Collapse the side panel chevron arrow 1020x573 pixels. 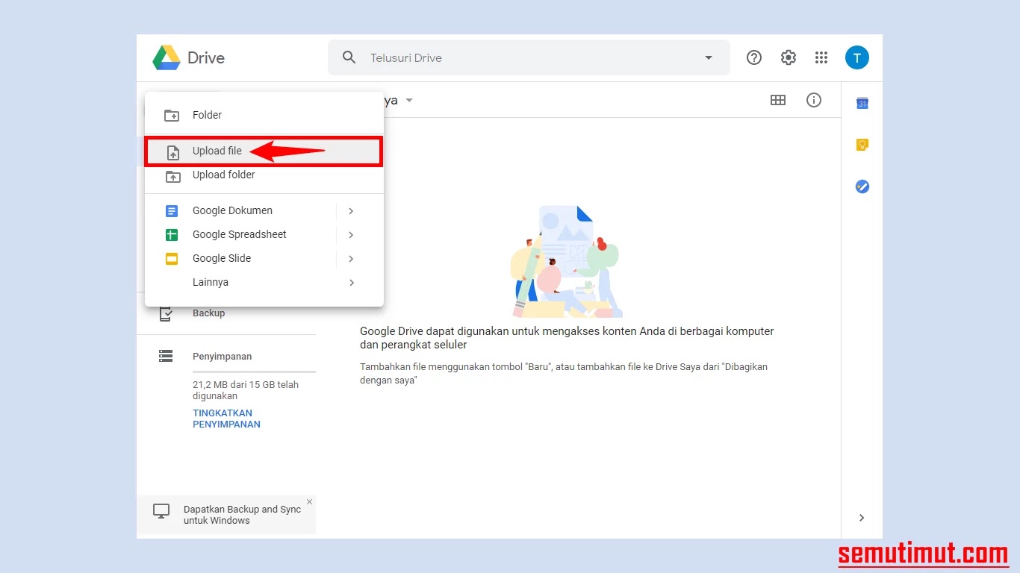point(862,518)
